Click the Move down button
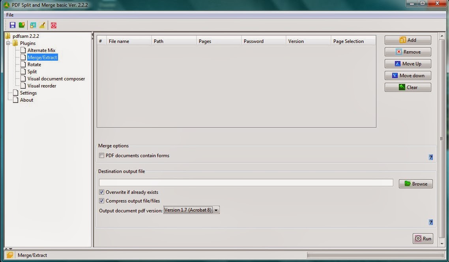The width and height of the screenshot is (449, 262). (408, 76)
